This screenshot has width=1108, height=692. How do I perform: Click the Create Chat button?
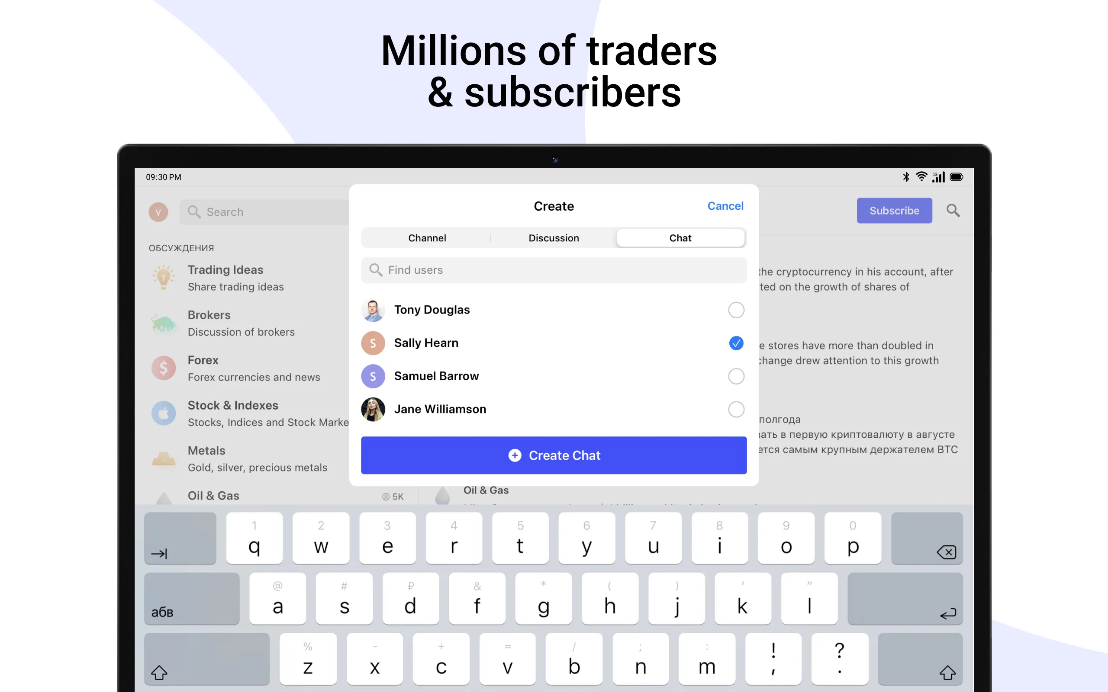[554, 455]
